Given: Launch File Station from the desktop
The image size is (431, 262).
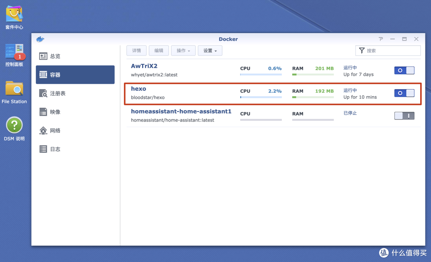Looking at the screenshot, I should pyautogui.click(x=14, y=89).
